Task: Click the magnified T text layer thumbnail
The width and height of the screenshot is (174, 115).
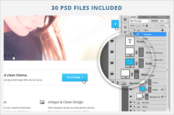Action: 130,41
